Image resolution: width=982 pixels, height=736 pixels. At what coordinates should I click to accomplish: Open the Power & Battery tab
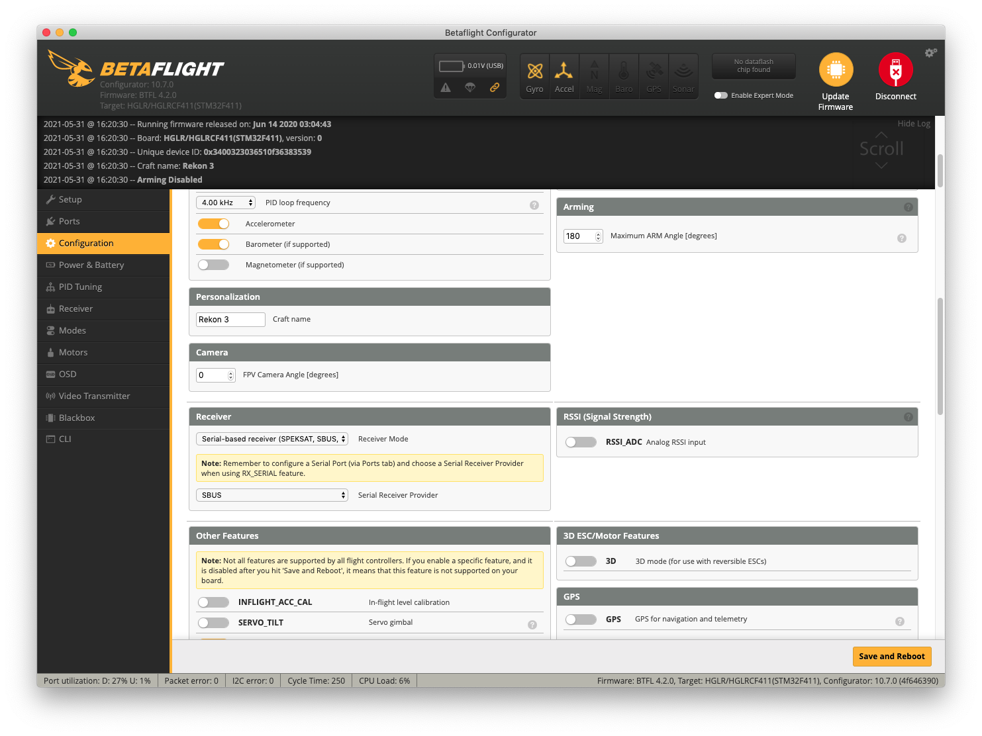104,265
